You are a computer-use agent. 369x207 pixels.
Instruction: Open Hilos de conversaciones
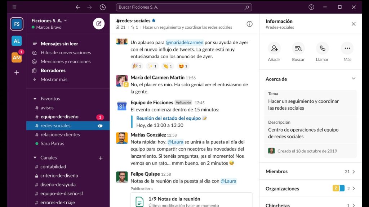[x=66, y=52]
